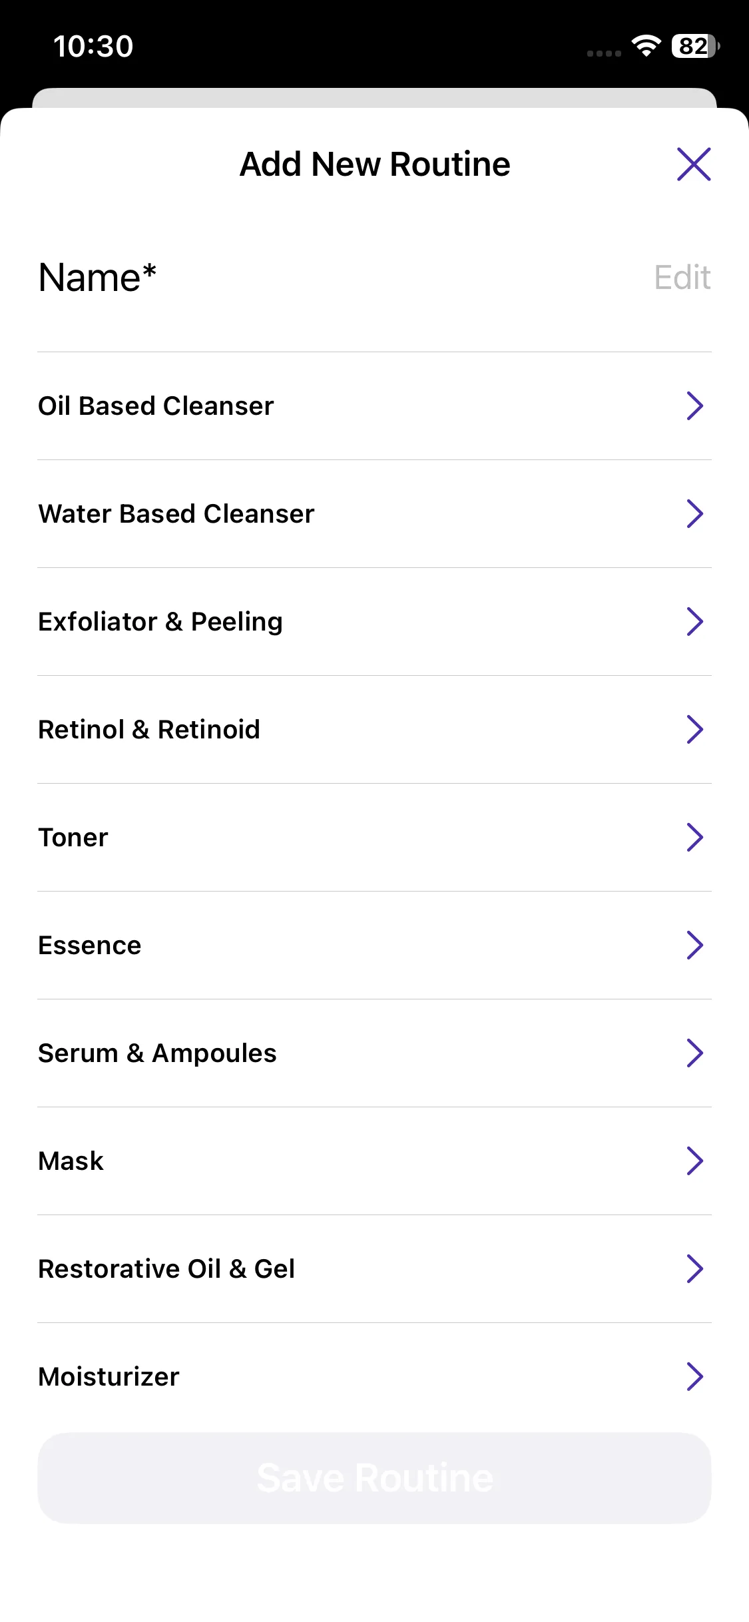Image resolution: width=749 pixels, height=1622 pixels.
Task: Expand Oil Based Cleanser chevron
Action: [694, 405]
